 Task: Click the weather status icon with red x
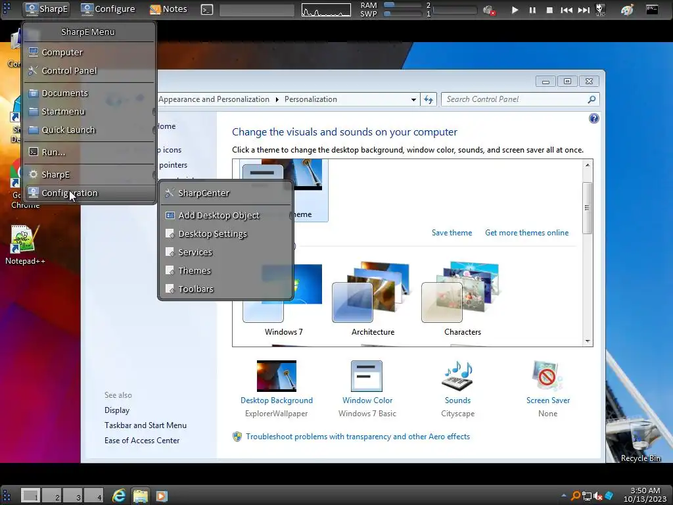489,11
